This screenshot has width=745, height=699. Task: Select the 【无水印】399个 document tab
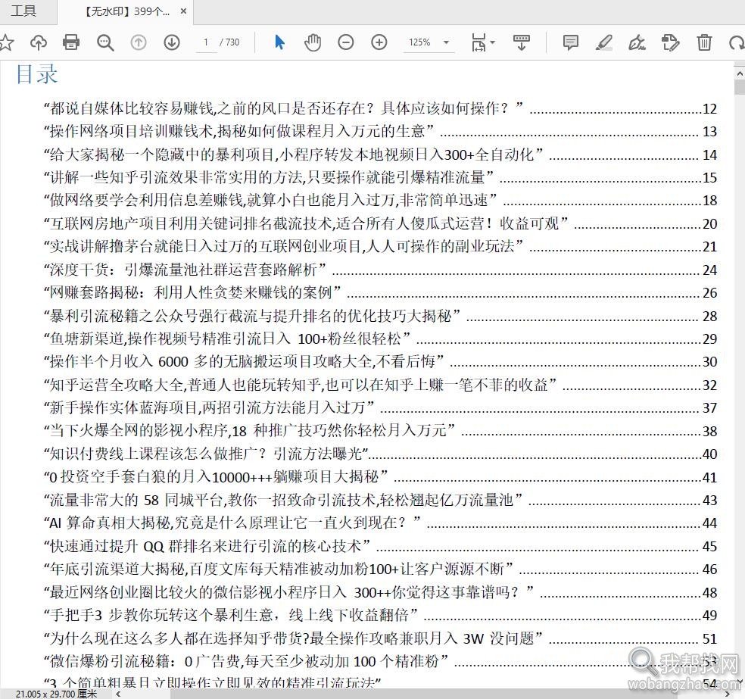(126, 11)
